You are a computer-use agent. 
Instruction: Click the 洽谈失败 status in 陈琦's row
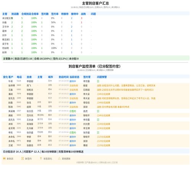[x=74, y=107]
